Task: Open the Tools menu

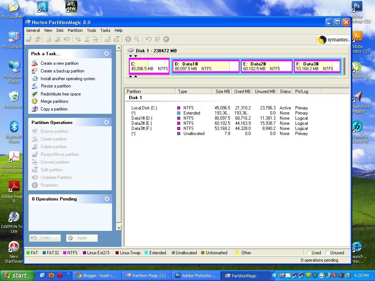Action: pyautogui.click(x=91, y=30)
